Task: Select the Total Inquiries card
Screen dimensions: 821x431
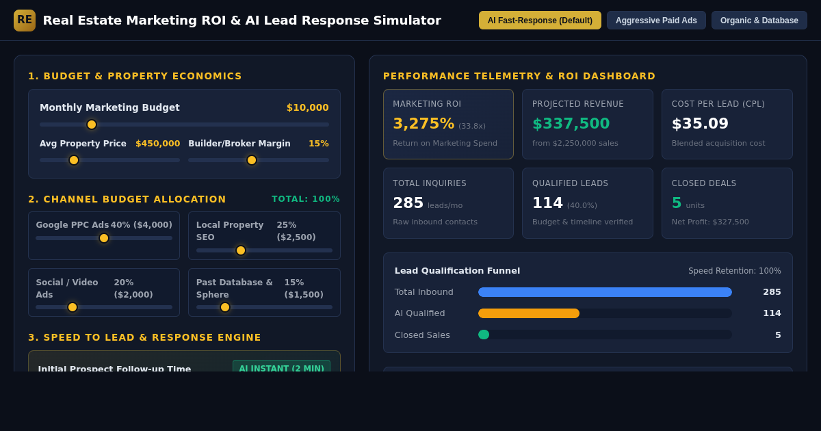Action: (448, 203)
